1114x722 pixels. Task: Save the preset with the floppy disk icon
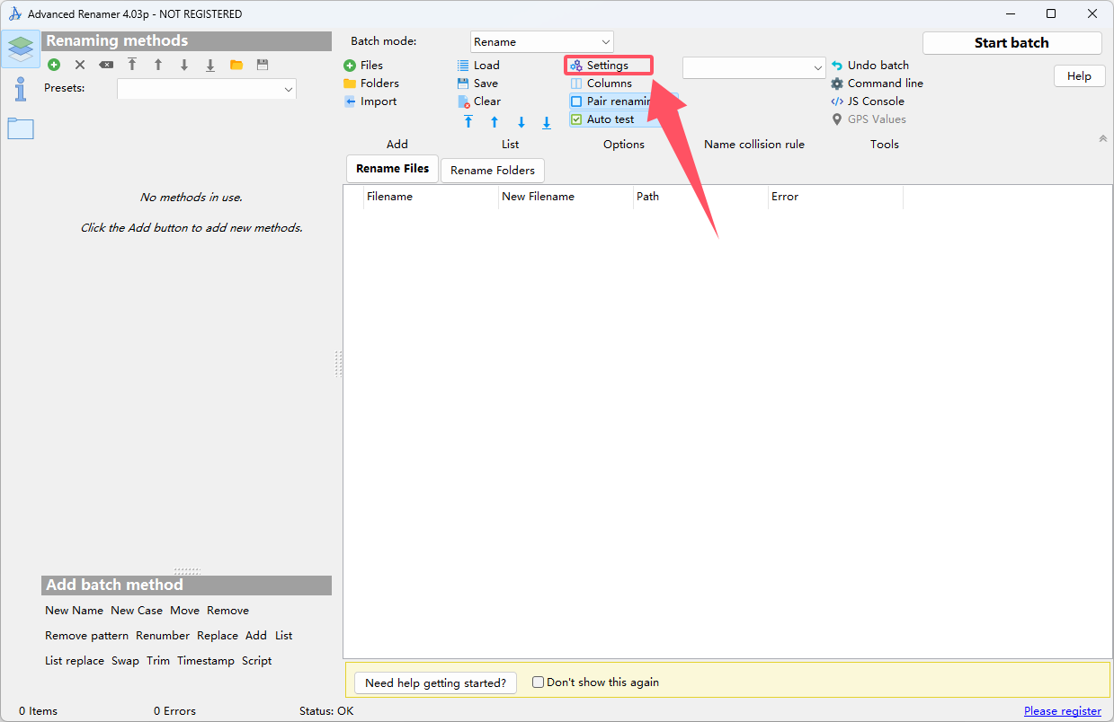point(263,65)
